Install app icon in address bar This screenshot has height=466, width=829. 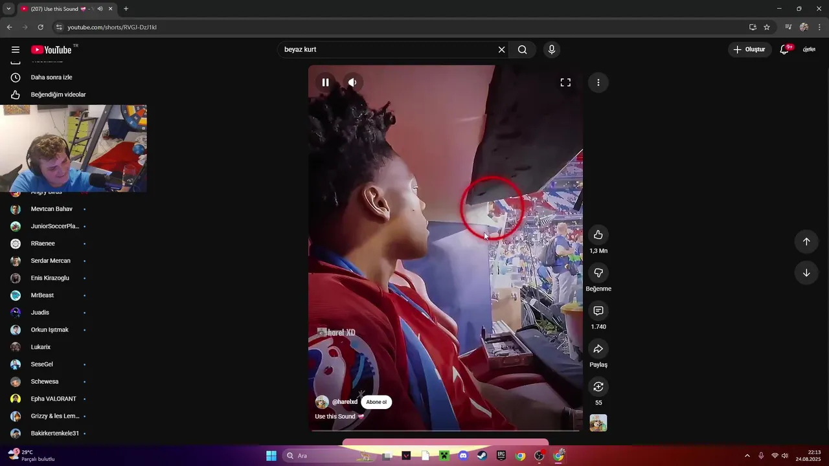coord(753,27)
